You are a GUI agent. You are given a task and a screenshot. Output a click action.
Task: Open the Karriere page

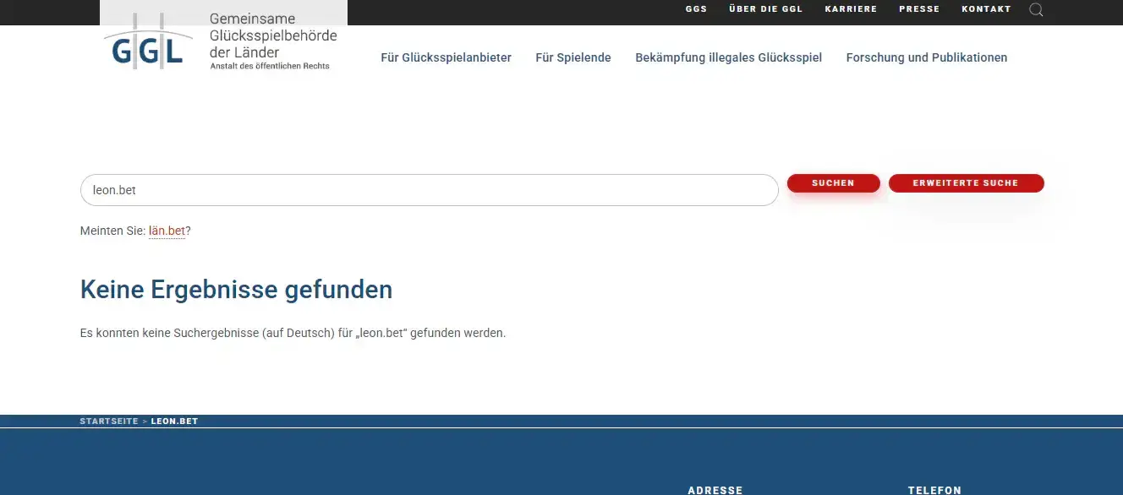tap(851, 9)
